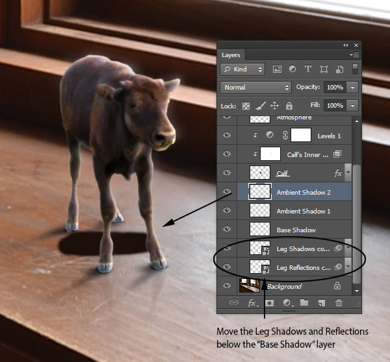Hide the Ambient Shadow 2 layer
390x362 pixels.
pyautogui.click(x=227, y=191)
